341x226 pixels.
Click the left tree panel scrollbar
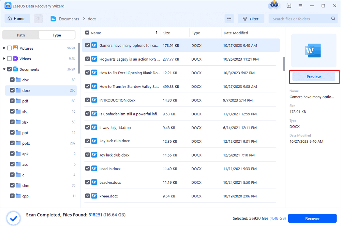[79, 58]
